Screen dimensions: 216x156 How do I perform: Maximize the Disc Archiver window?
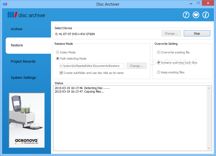point(198,3)
